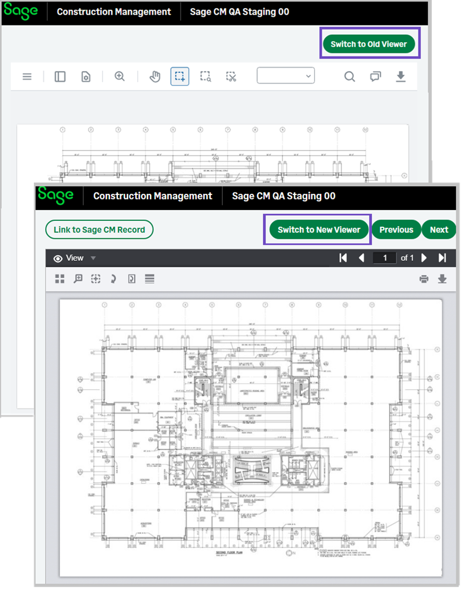Jump to the first page in the old viewer
The height and width of the screenshot is (594, 463).
tap(343, 258)
